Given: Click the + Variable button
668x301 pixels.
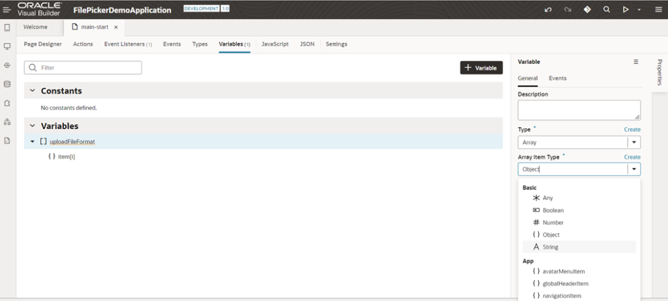Looking at the screenshot, I should pos(481,68).
